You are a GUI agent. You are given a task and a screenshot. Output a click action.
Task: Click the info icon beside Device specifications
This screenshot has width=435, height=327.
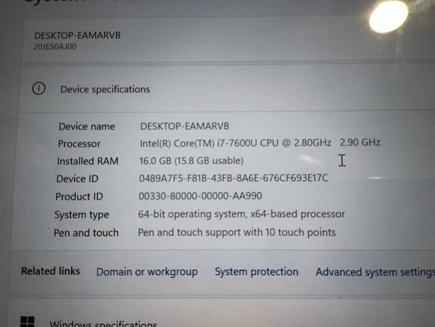39,89
